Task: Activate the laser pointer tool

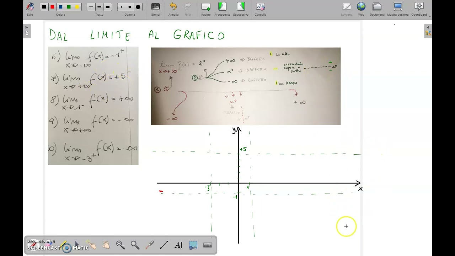Action: 150,245
